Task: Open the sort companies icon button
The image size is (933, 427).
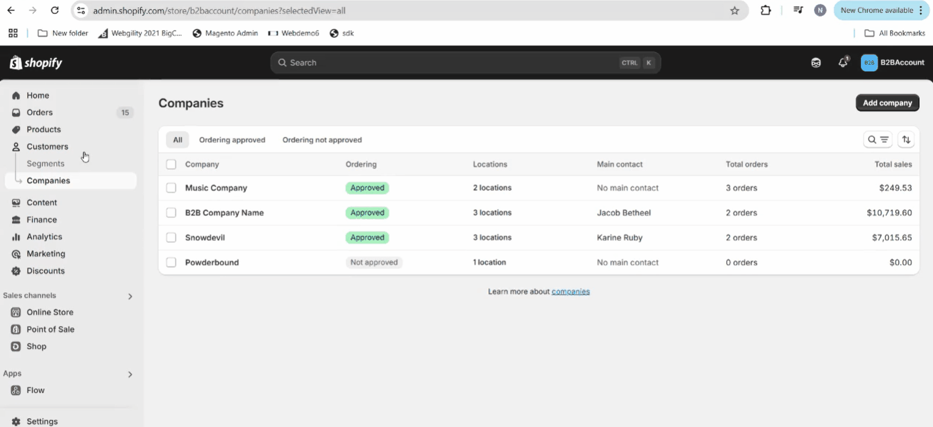Action: click(906, 140)
